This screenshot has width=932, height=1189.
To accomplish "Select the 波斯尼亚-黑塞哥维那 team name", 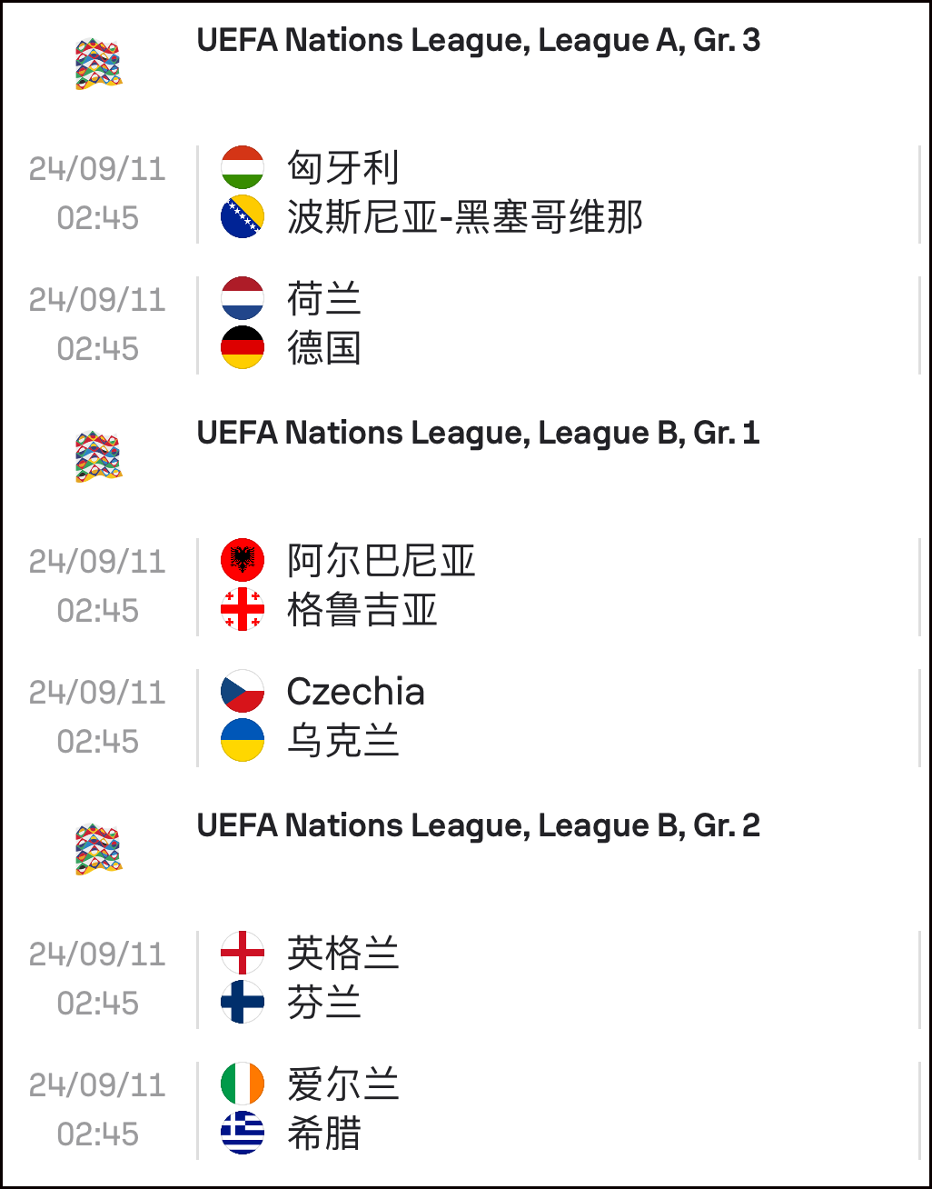I will coord(465,217).
